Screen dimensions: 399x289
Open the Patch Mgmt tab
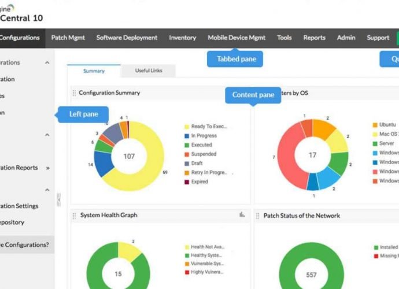click(x=68, y=38)
